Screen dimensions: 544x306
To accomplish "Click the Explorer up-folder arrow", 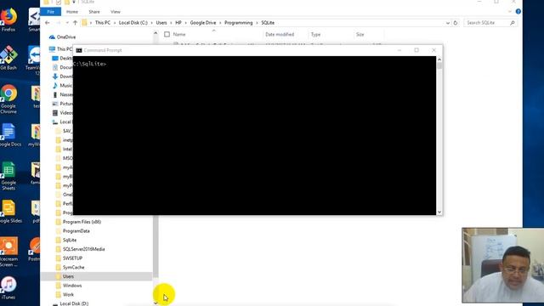I will [x=75, y=23].
